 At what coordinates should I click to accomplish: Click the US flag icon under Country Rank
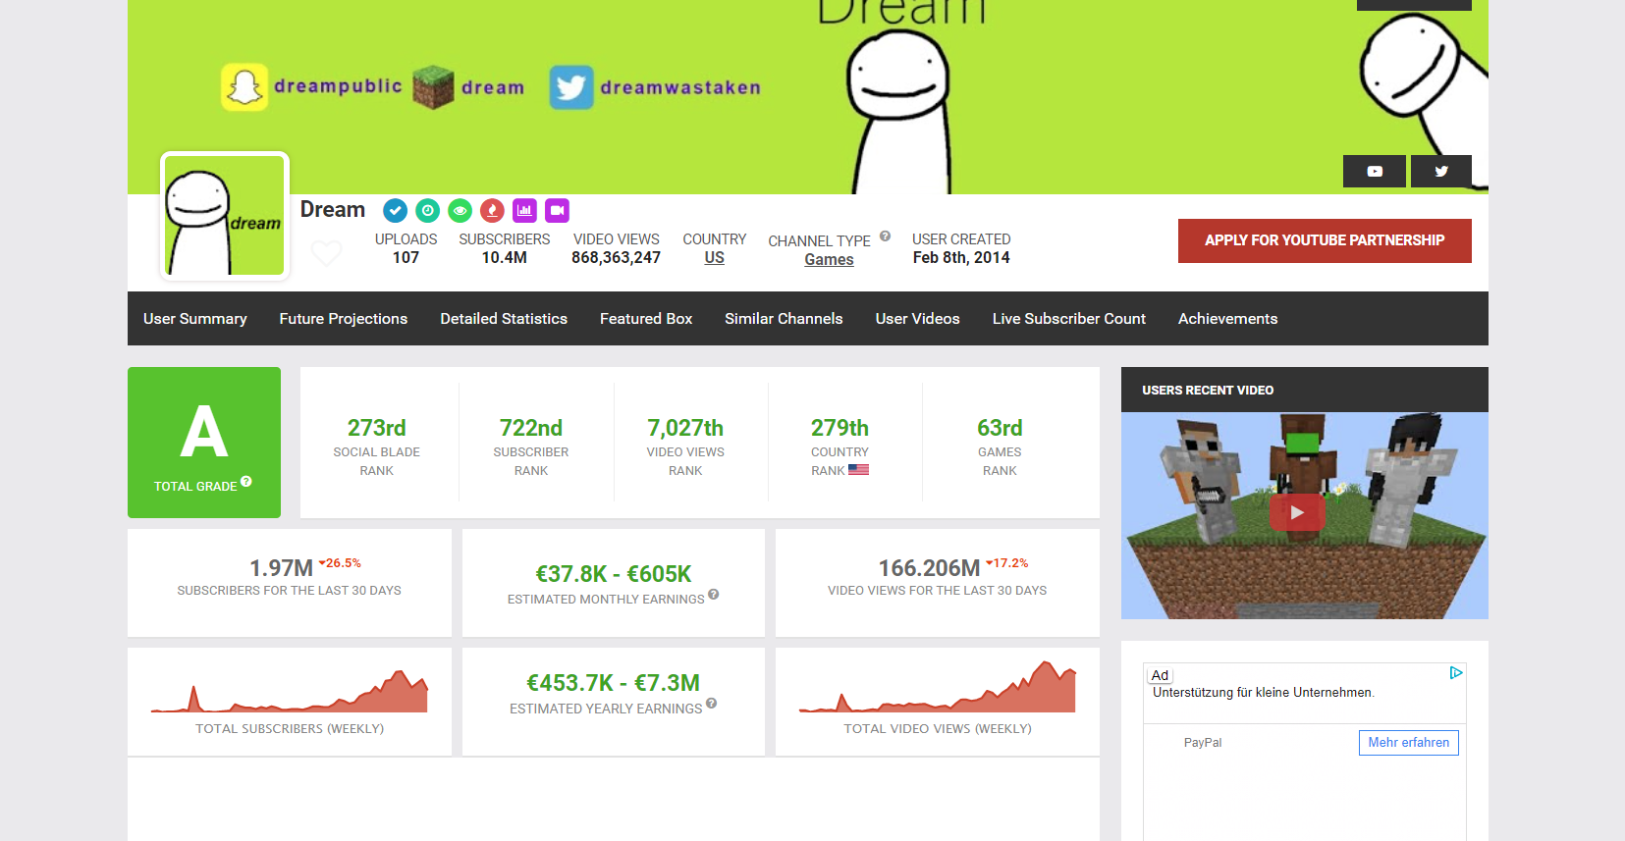(x=858, y=470)
